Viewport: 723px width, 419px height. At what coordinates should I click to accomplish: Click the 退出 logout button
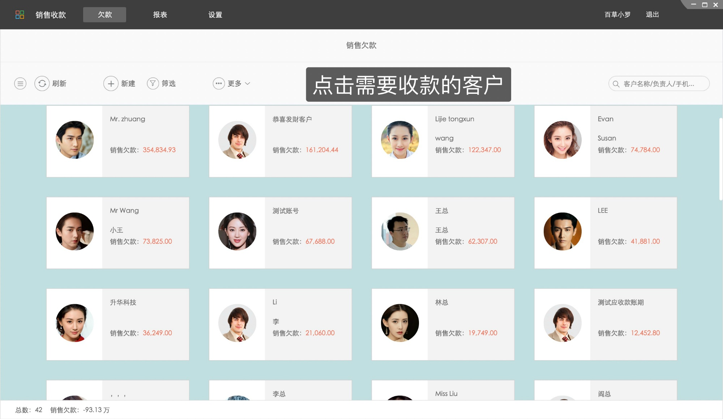(652, 14)
